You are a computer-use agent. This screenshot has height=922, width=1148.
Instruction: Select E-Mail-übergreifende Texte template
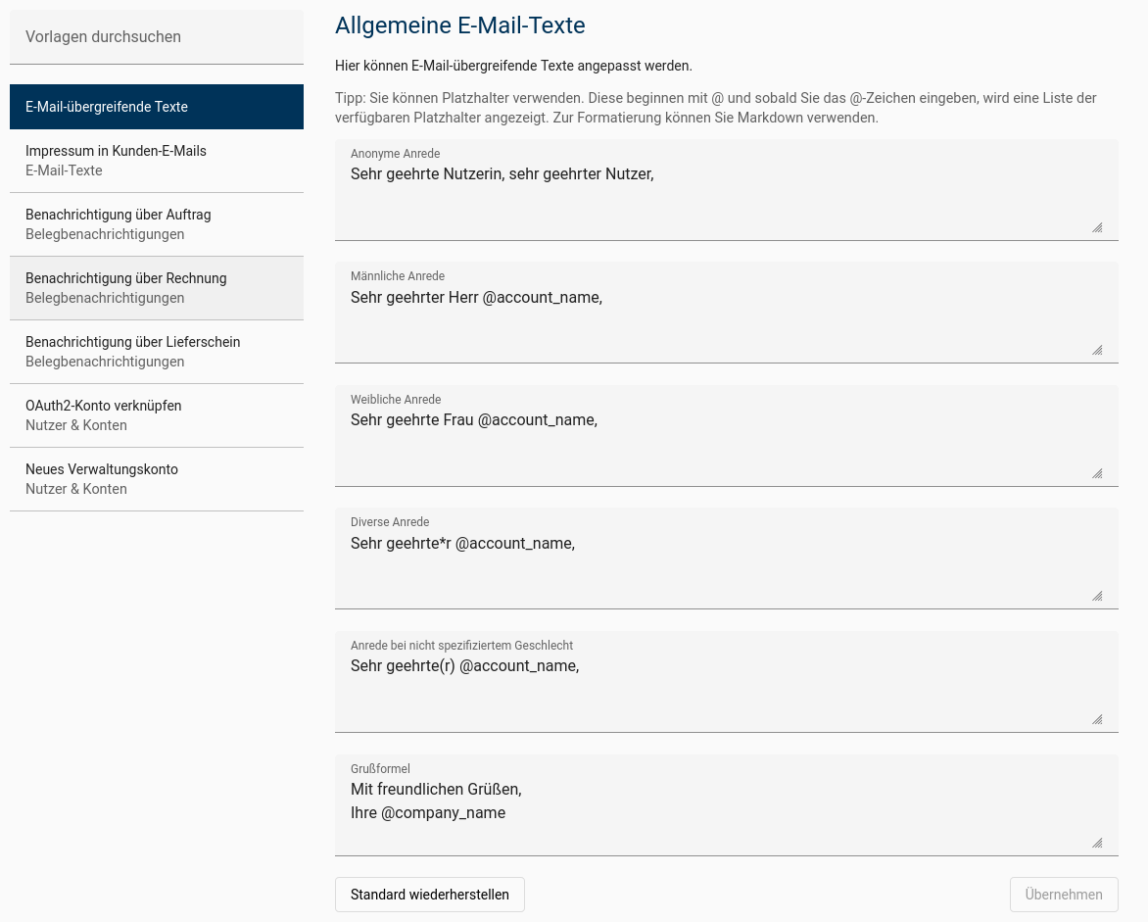157,107
